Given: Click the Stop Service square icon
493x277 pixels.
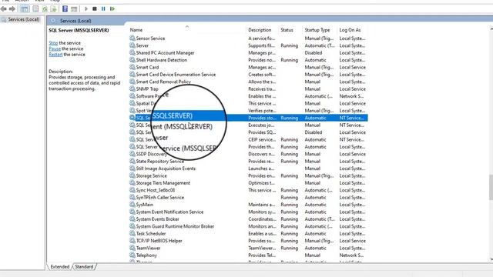Looking at the screenshot, I should pos(94,8).
